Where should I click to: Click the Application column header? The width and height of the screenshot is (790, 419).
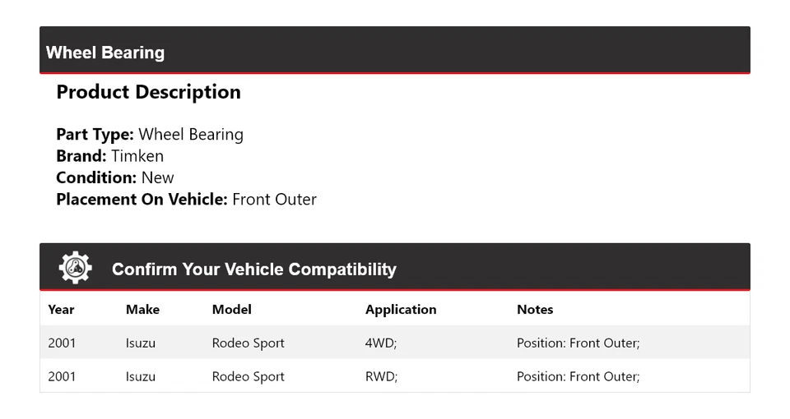(401, 310)
